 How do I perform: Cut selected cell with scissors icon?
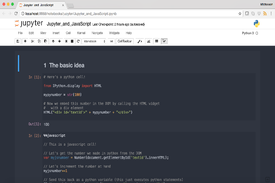click(33, 41)
